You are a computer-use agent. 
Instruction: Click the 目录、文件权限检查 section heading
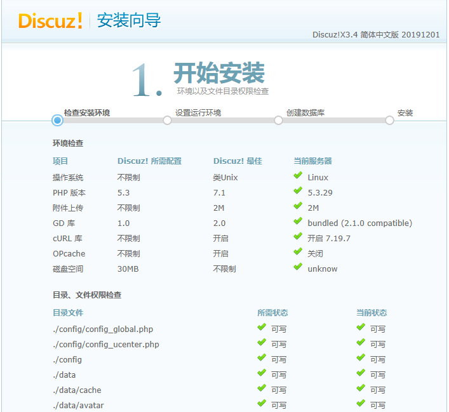click(87, 295)
